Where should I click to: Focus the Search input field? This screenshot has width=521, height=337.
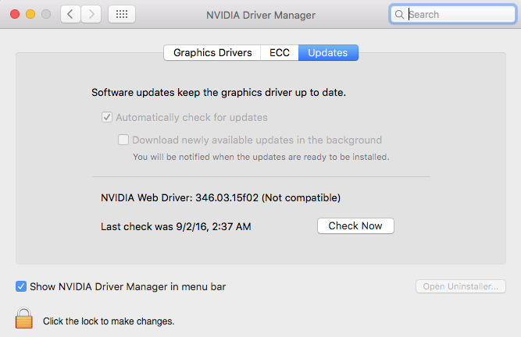(x=453, y=15)
